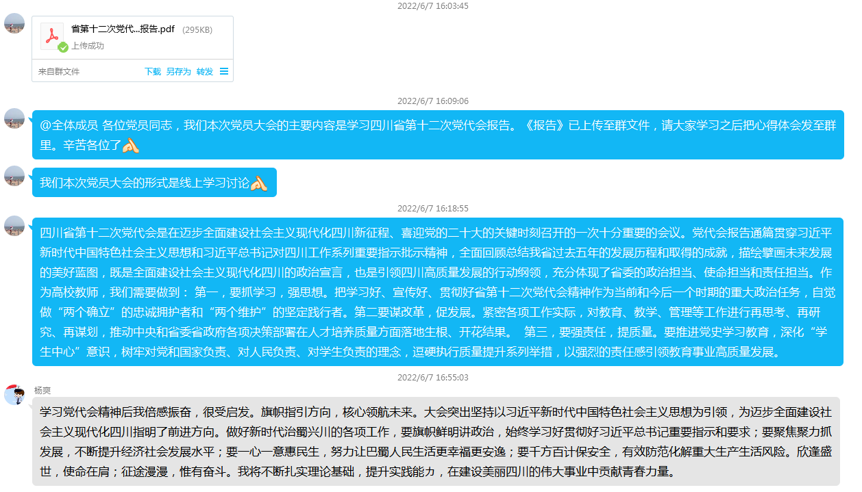862x492 pixels.
Task: Click 下载 to download the PDF
Action: click(153, 72)
